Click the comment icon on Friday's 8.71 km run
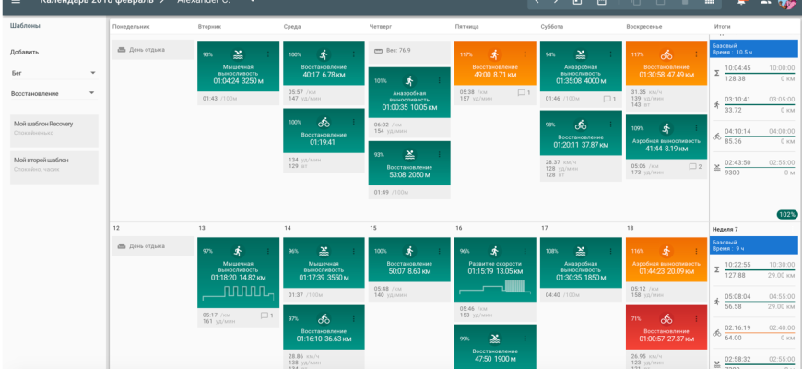Image resolution: width=802 pixels, height=369 pixels. pyautogui.click(x=521, y=92)
